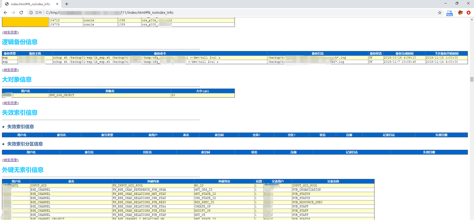Screen dimensions: 474x224
Task: Select the CREATE_OP column name cell
Action: pos(224,207)
